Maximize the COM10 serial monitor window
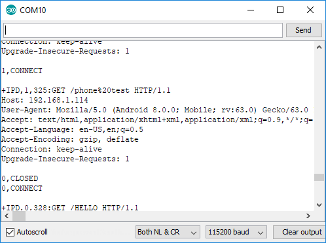 (280, 10)
